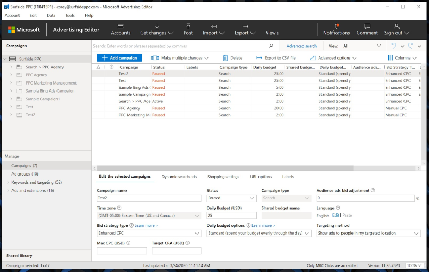Screen dimensions: 429x272
Task: Expand Keywords and targeting section
Action: pos(8,182)
